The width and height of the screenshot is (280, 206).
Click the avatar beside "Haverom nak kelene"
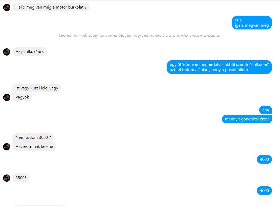coord(7,147)
